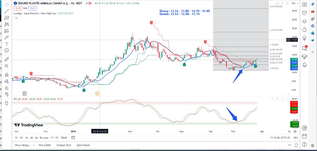Select the ruler measure tool
317x151 pixels.
click(7, 59)
